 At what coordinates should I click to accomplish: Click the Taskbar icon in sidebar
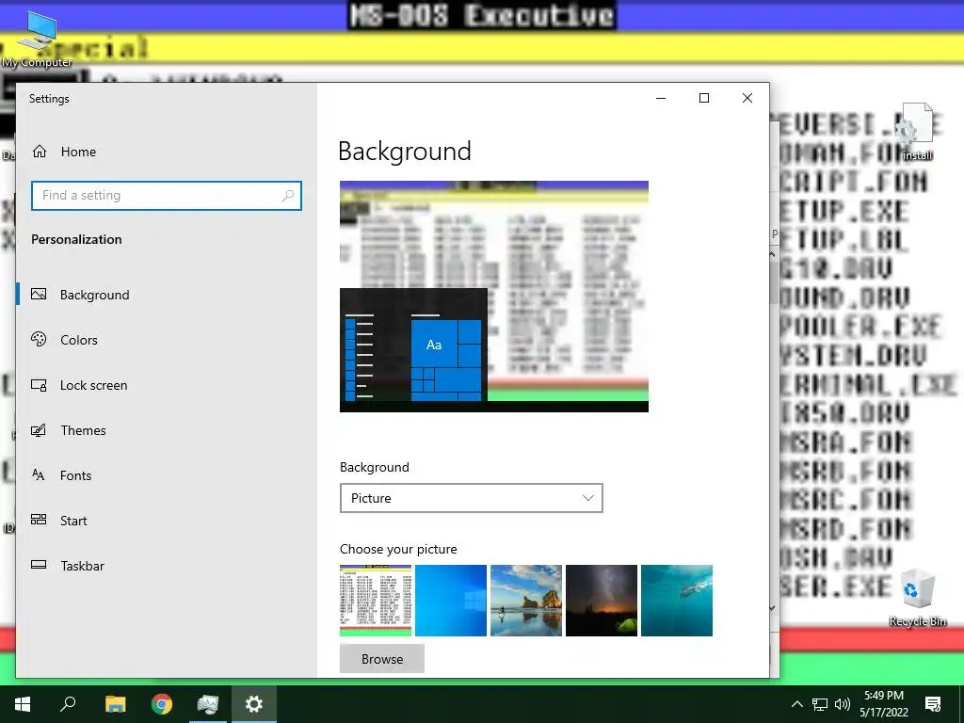tap(39, 565)
